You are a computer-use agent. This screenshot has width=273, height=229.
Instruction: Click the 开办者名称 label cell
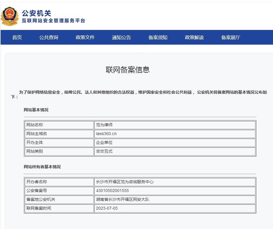59,182
